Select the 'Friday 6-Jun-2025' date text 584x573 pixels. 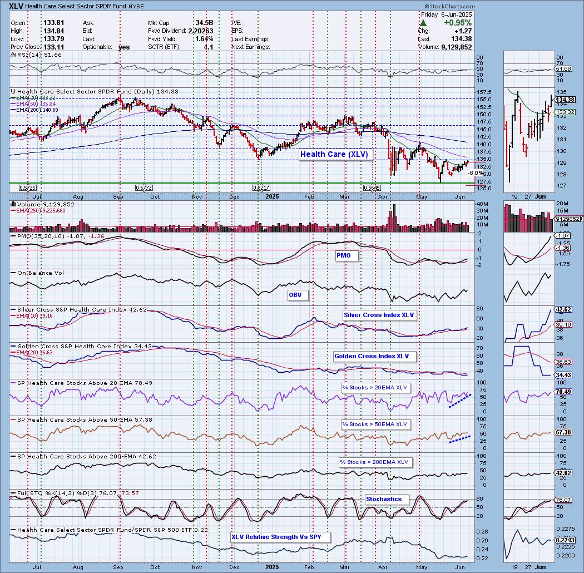point(446,14)
